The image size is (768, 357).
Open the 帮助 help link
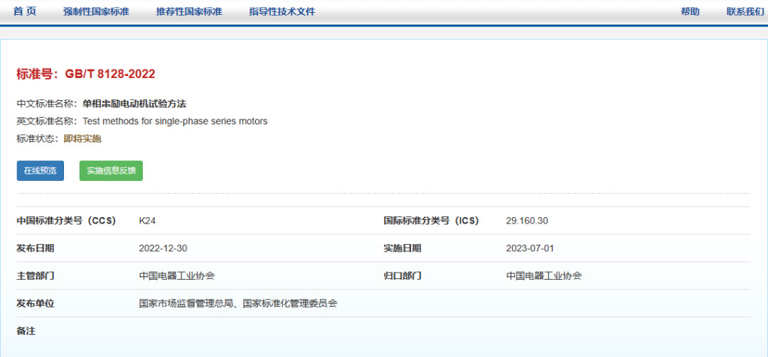690,11
